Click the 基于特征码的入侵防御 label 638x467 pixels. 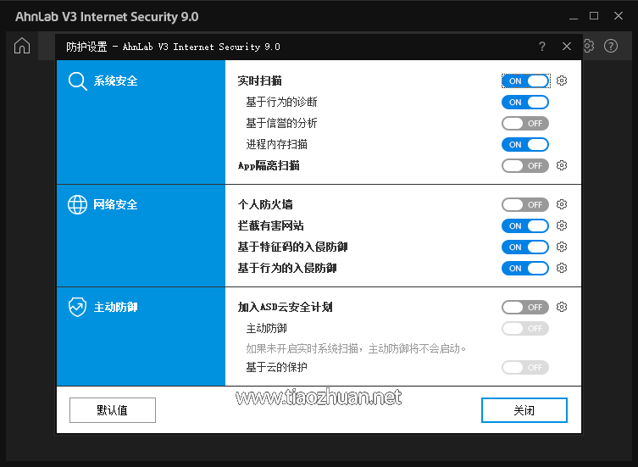[292, 247]
